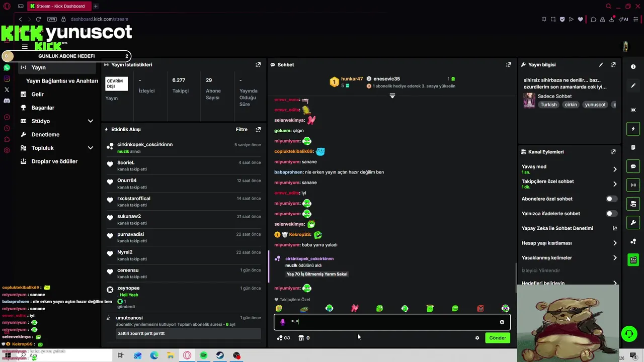Screen dimensions: 644x362
Task: Send the message with Gönder button
Action: tap(498, 338)
